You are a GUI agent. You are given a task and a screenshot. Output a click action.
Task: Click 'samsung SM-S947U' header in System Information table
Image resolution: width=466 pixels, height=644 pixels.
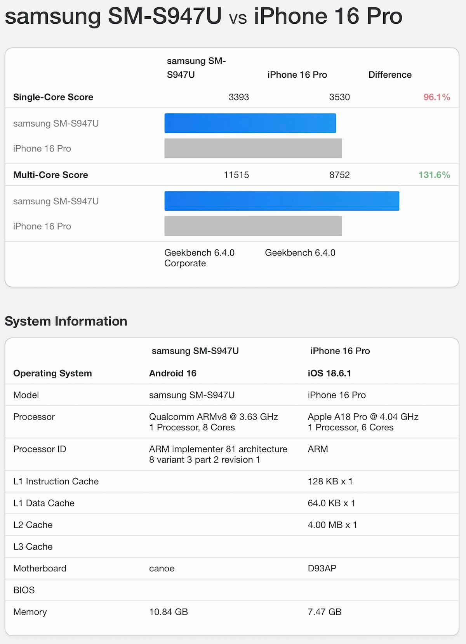click(195, 351)
